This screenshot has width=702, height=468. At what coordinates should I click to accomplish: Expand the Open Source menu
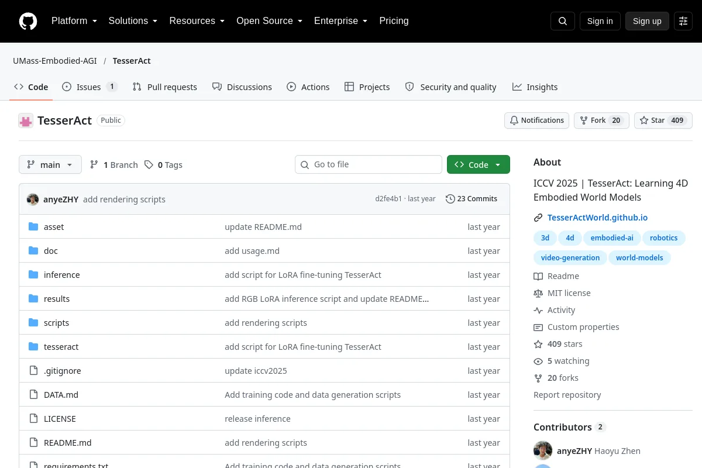pyautogui.click(x=269, y=21)
